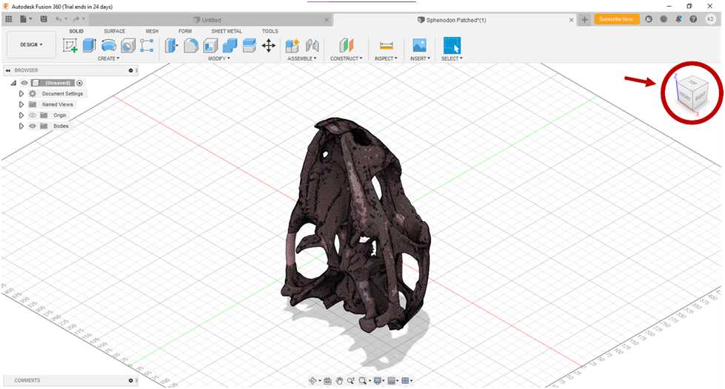Viewport: 725px width, 389px height.
Task: Select the Hole tool
Action: [x=128, y=45]
